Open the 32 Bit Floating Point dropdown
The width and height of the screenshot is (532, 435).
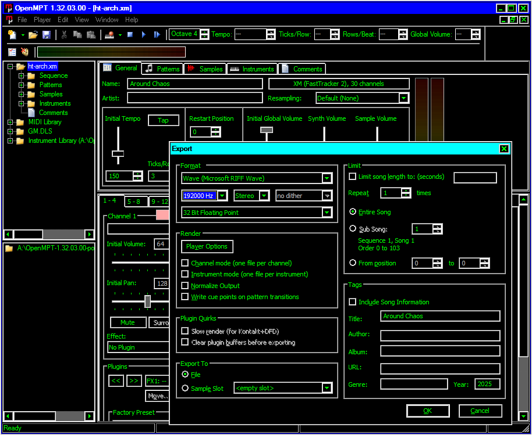(327, 213)
